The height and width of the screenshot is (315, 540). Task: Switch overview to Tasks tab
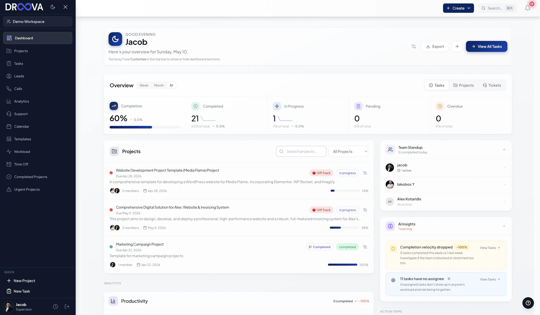pos(437,85)
